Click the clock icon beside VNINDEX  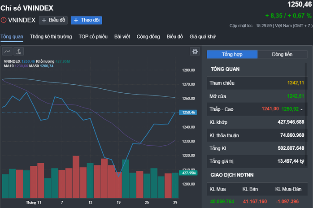tap(4, 20)
